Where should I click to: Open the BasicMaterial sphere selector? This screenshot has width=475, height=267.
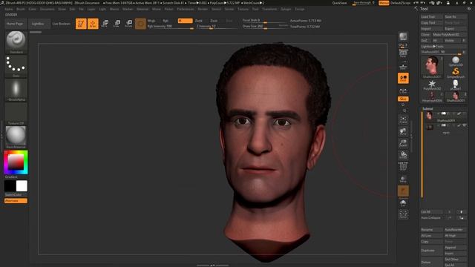click(16, 137)
